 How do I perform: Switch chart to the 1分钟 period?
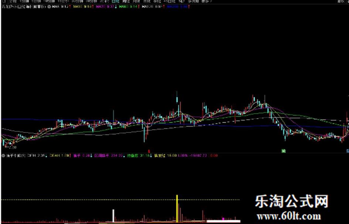24,1
